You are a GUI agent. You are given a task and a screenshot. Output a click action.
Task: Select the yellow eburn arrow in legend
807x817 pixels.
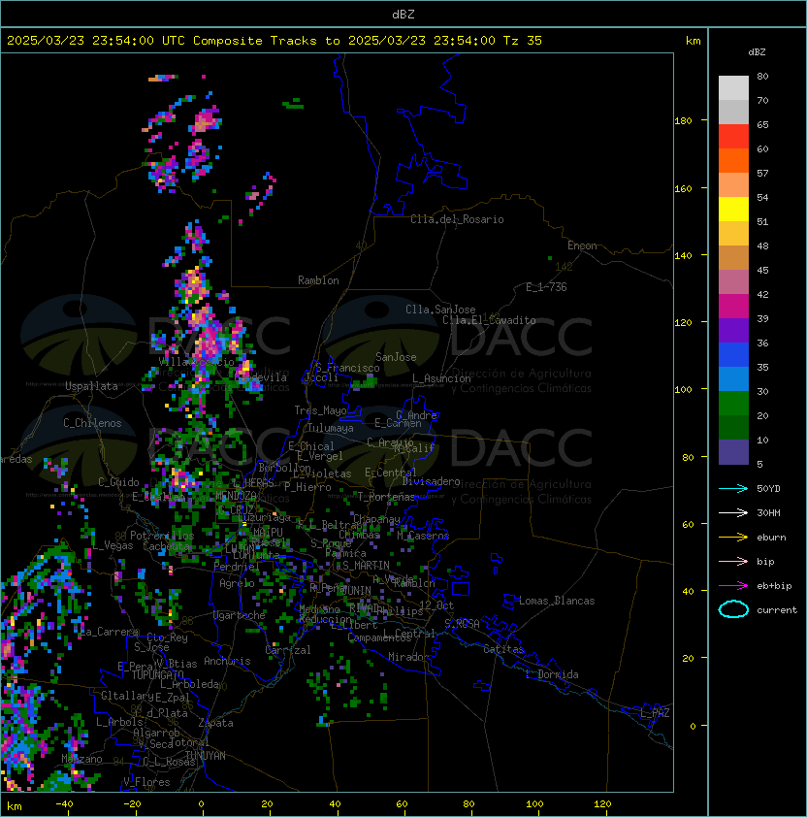click(x=733, y=537)
